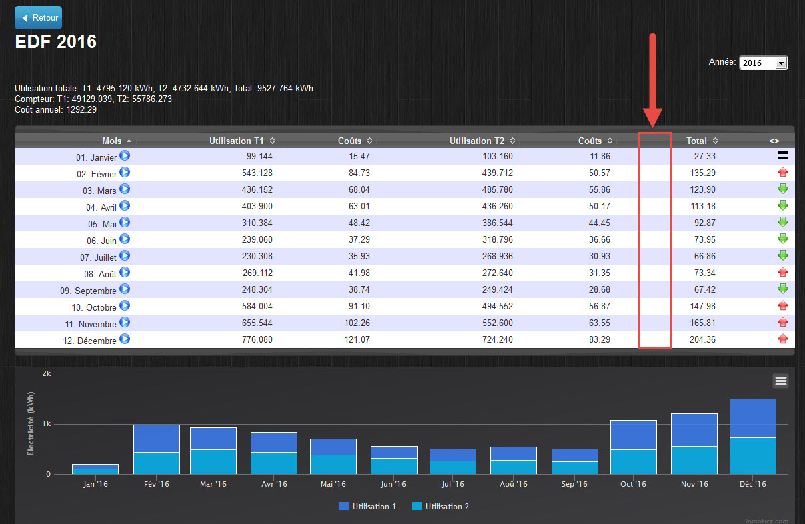Open the Année 2016 dropdown
Viewport: 805px width, 524px height.
click(x=764, y=63)
